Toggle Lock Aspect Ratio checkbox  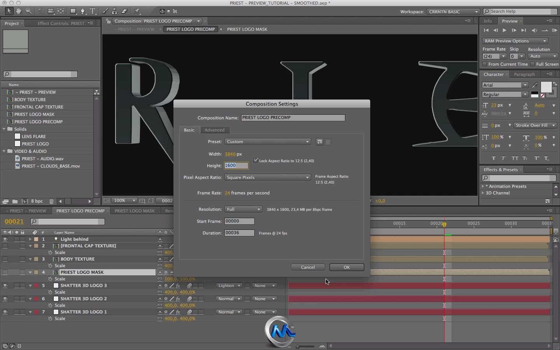pyautogui.click(x=255, y=160)
